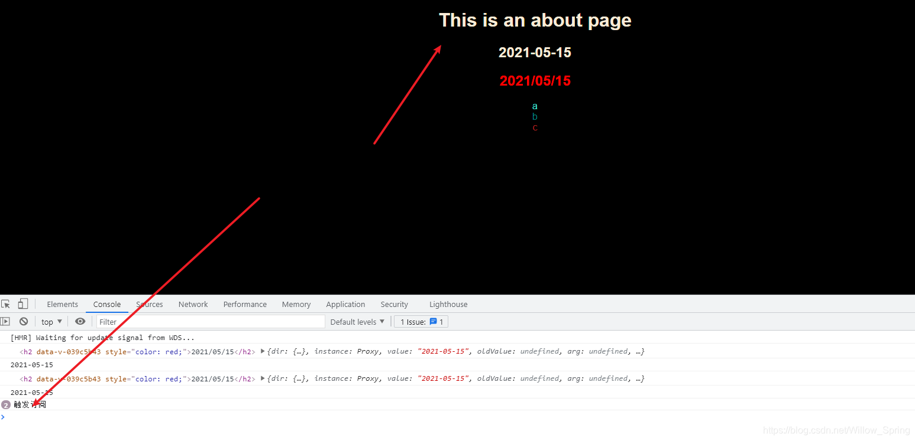Open the Default levels dropdown
This screenshot has width=915, height=441.
357,322
